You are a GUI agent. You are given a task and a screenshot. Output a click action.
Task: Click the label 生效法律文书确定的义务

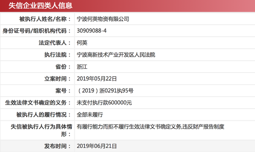(38, 103)
